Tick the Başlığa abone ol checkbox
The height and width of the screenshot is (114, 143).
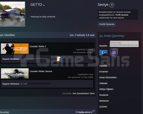pos(77,112)
